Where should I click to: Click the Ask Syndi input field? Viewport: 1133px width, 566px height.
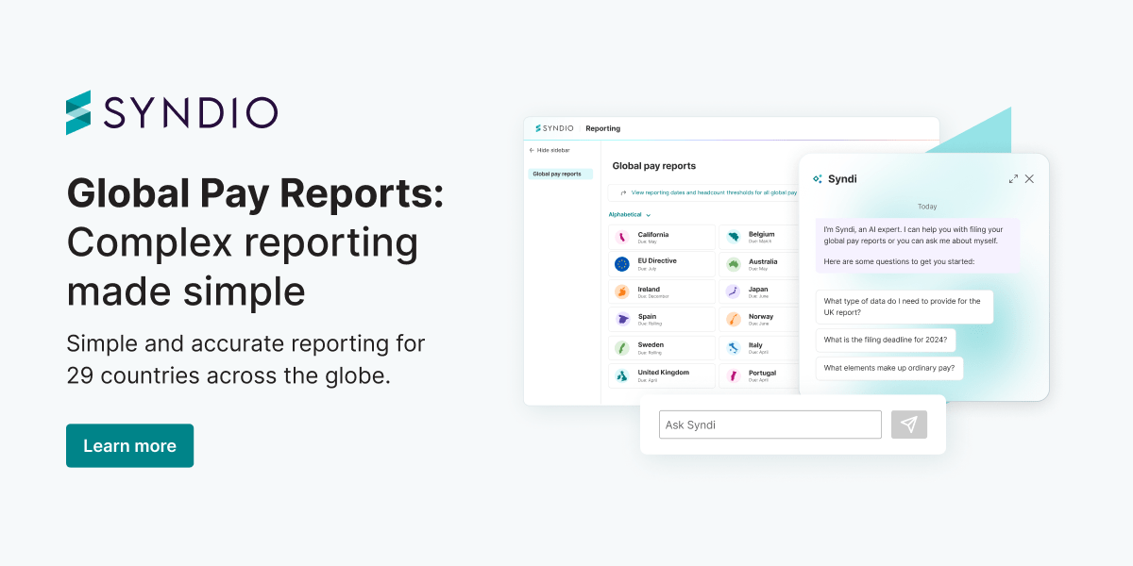(769, 424)
